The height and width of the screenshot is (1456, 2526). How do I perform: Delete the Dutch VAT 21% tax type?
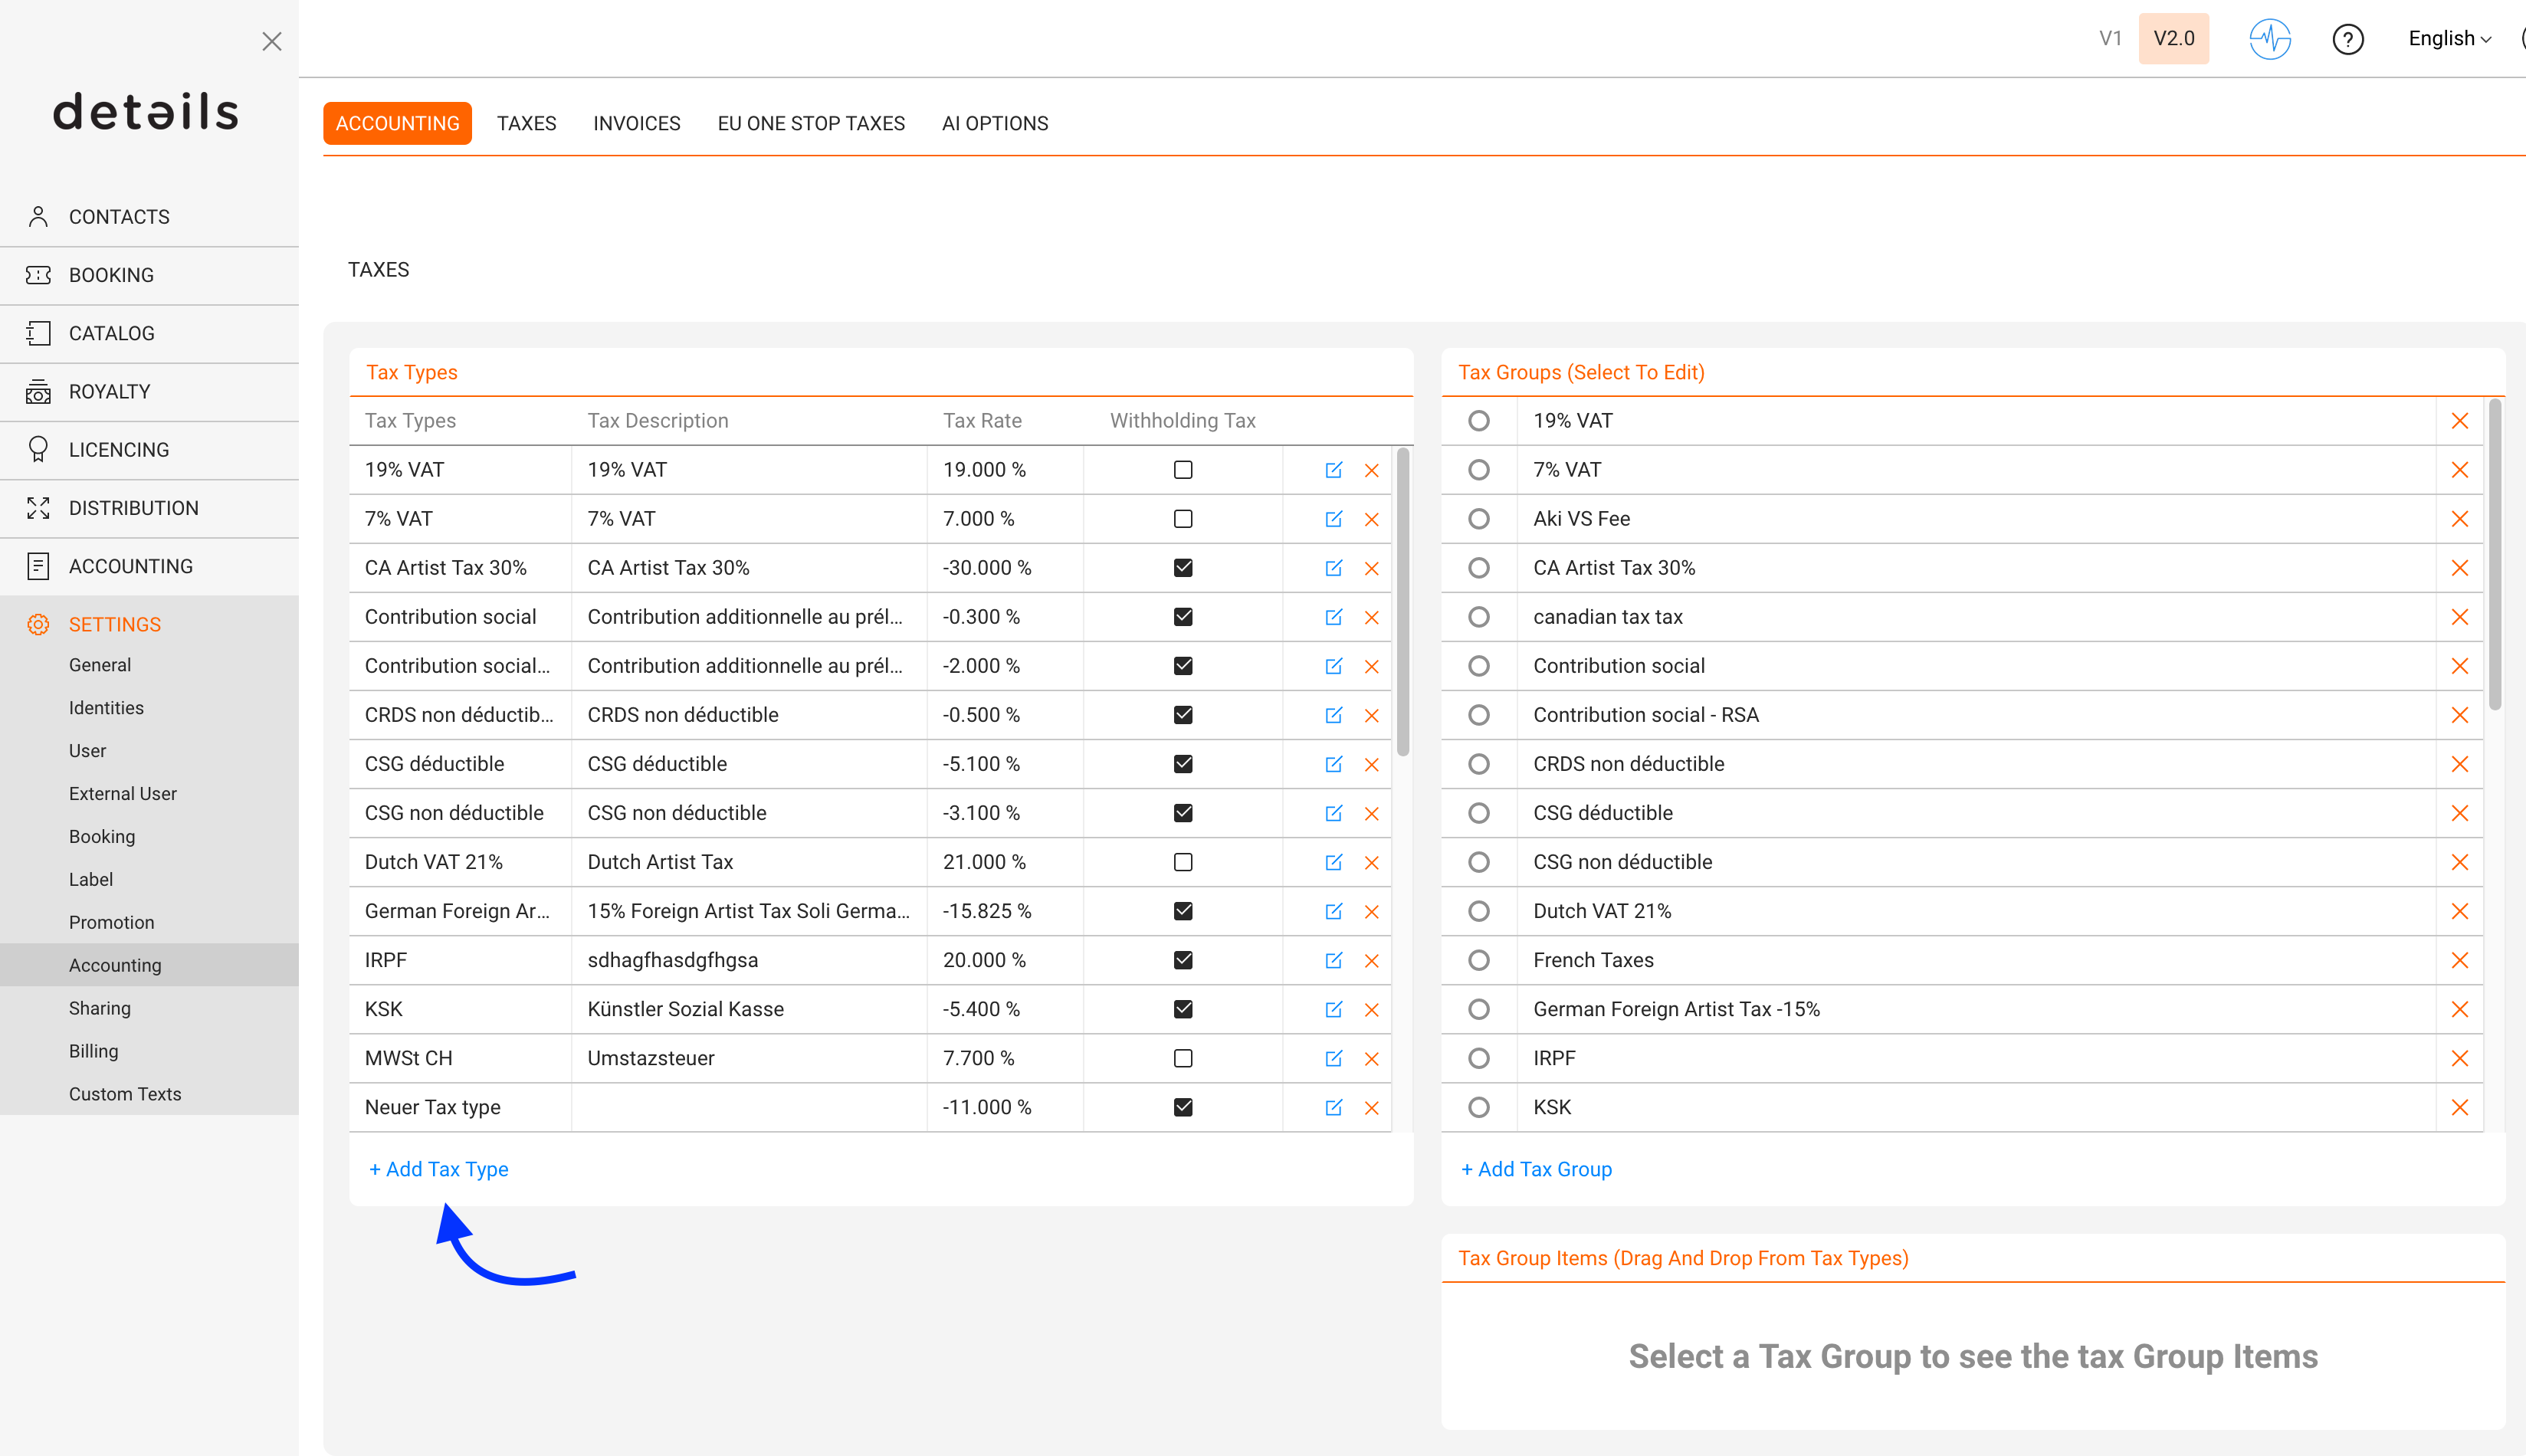pos(1371,862)
